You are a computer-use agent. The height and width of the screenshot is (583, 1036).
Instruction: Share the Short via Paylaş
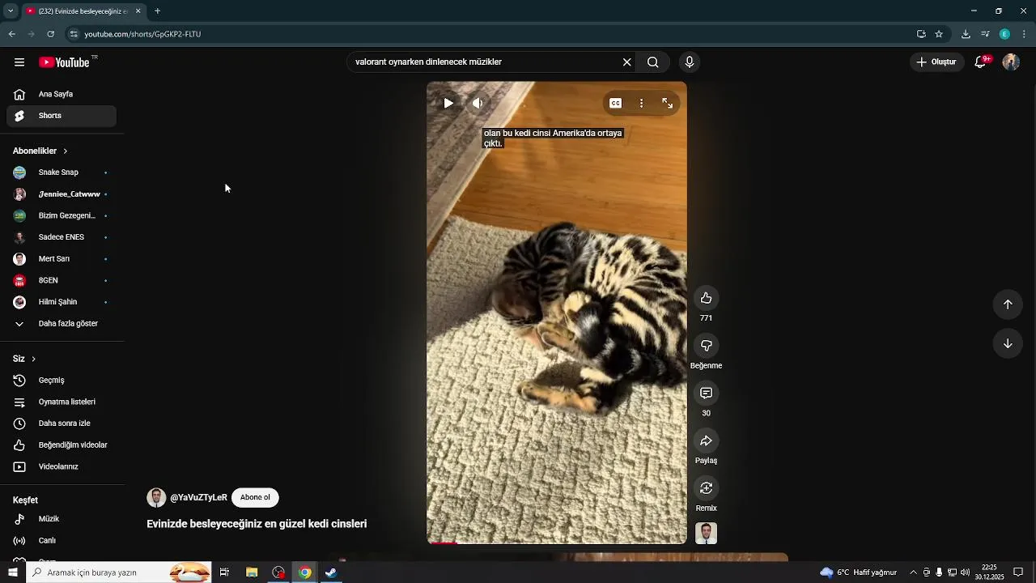[x=706, y=440]
